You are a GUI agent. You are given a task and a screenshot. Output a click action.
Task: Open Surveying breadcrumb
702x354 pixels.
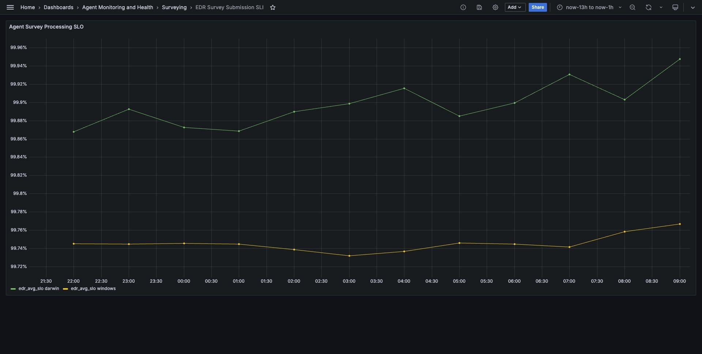tap(174, 7)
